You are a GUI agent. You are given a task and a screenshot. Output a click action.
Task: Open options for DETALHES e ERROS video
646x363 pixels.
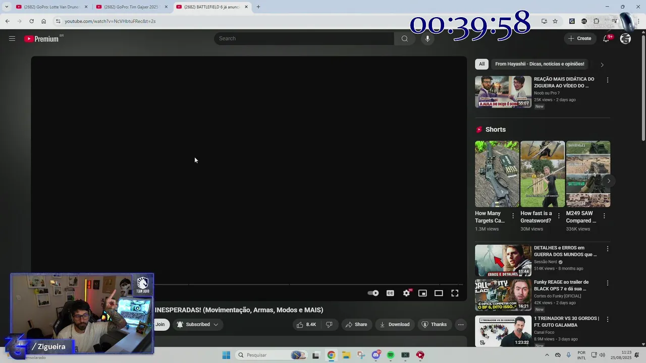click(x=607, y=249)
